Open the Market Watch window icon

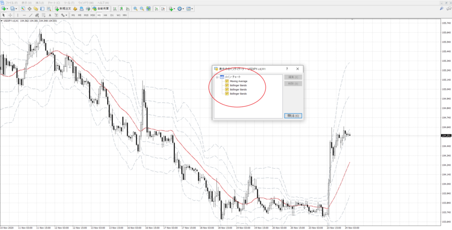pos(23,9)
